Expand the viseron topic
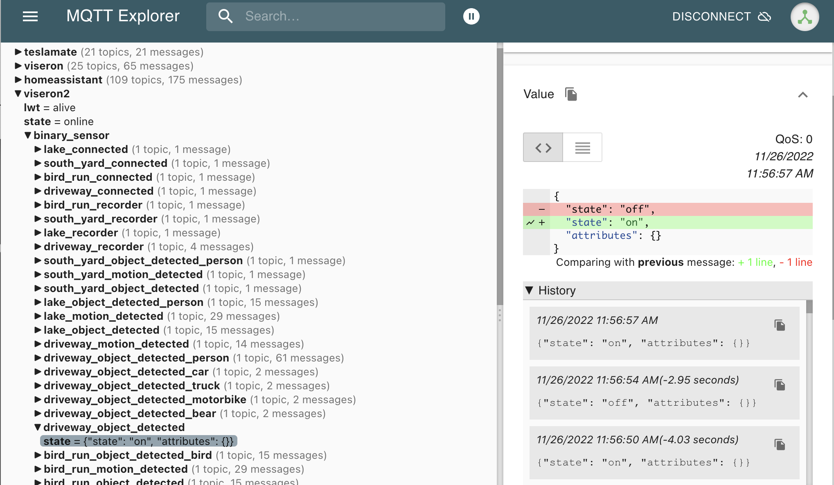This screenshot has width=834, height=485. [18, 66]
